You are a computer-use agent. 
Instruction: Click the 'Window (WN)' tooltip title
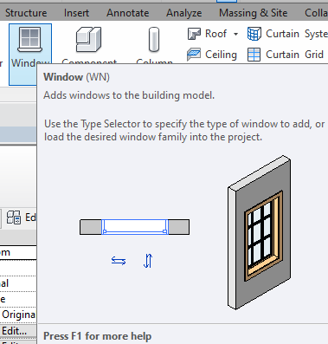[76, 77]
